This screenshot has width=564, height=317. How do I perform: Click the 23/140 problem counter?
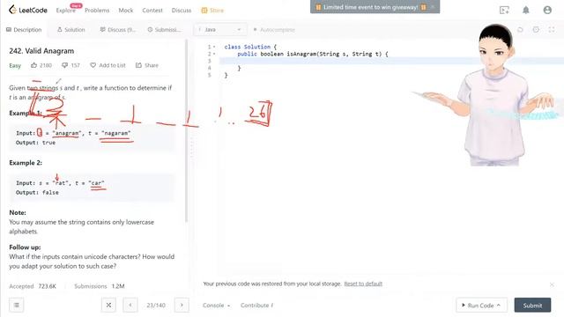[156, 306]
